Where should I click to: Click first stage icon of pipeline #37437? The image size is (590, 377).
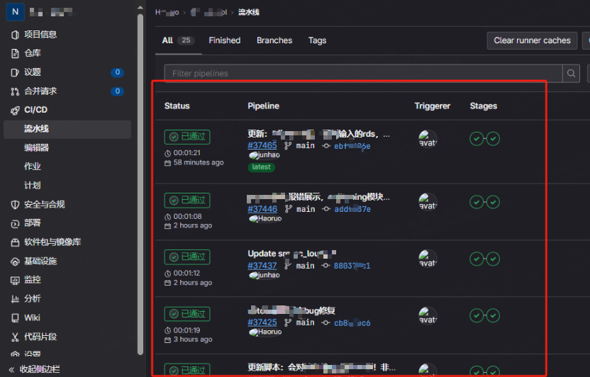(477, 259)
